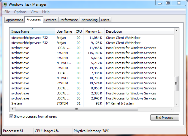Open the File menu
188x136 pixels.
(7, 12)
